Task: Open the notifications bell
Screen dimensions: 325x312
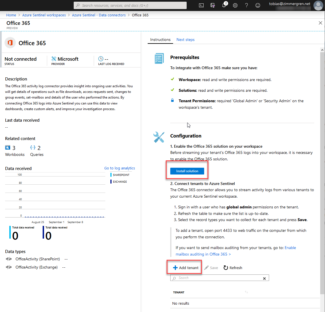Action: tap(224, 5)
